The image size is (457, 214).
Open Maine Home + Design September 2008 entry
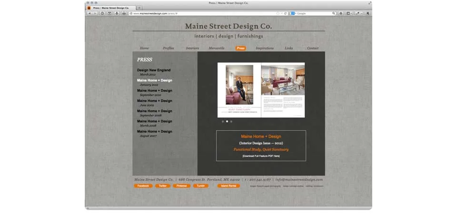coord(154,113)
